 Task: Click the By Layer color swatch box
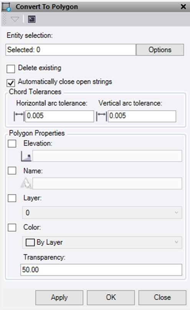(30, 242)
